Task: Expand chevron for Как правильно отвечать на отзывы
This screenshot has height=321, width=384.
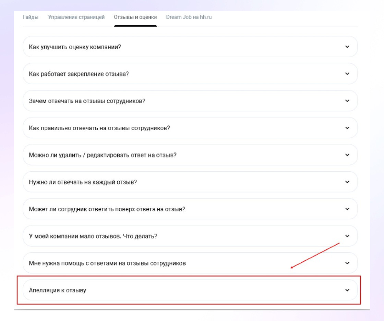Action: coord(347,128)
